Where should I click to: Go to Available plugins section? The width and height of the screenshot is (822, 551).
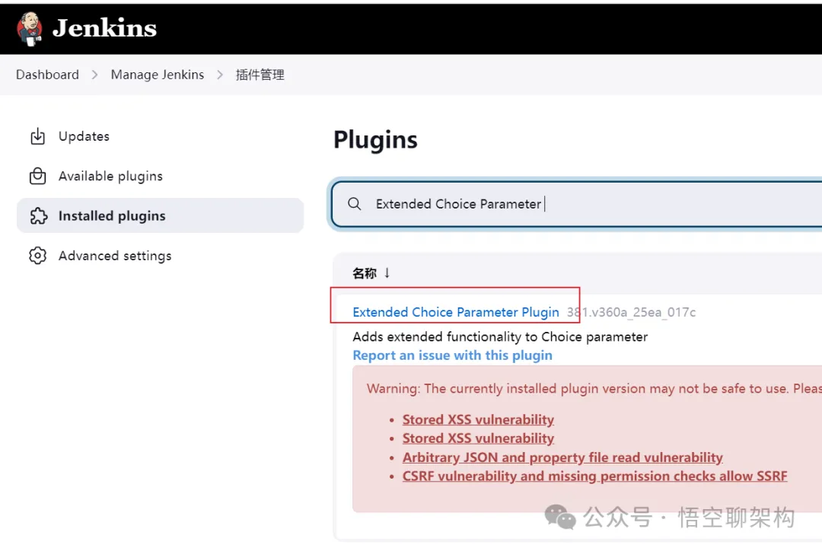click(x=110, y=177)
